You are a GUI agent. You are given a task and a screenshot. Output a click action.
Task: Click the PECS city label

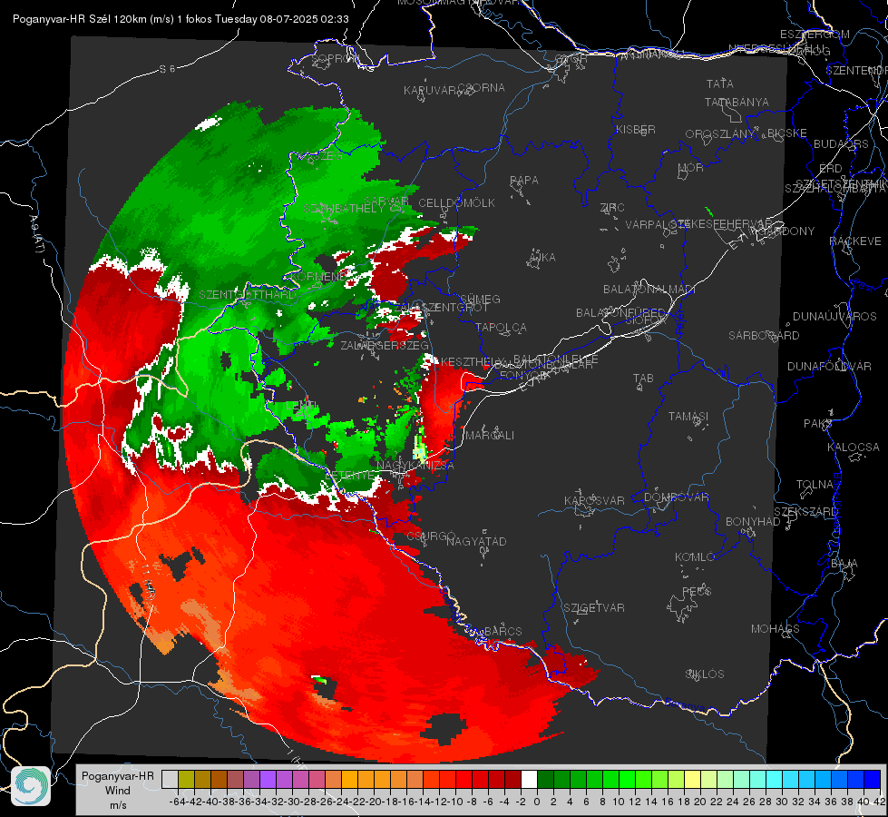696,592
